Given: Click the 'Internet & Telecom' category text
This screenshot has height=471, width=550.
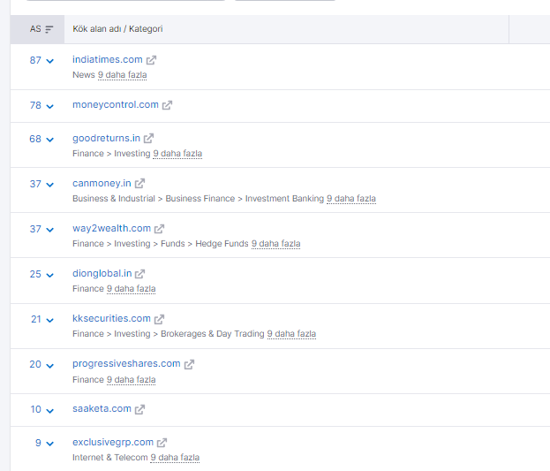Looking at the screenshot, I should (x=110, y=457).
